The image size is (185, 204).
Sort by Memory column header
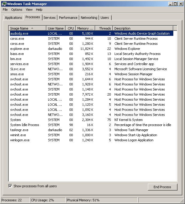[x=85, y=28]
